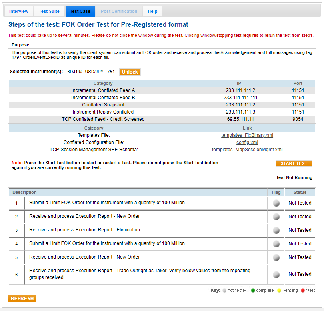This screenshot has height=311, width=324.
Task: Click the flag indicator for step 3
Action: pos(276,230)
